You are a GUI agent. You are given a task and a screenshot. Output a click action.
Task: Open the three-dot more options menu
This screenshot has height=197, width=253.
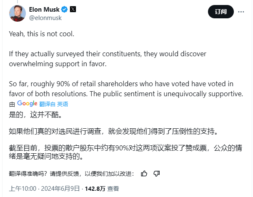pyautogui.click(x=241, y=12)
